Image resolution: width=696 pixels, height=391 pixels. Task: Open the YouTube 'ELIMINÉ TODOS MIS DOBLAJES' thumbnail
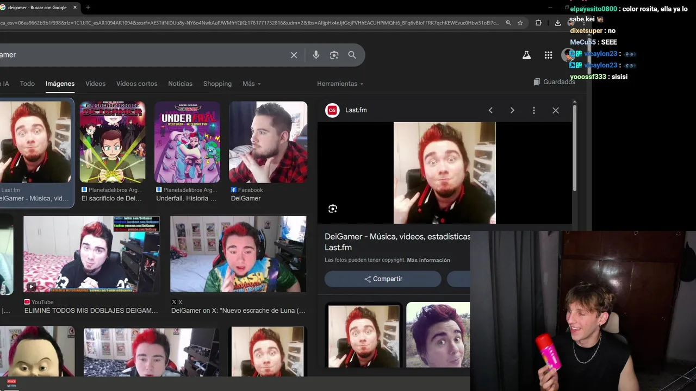[91, 254]
